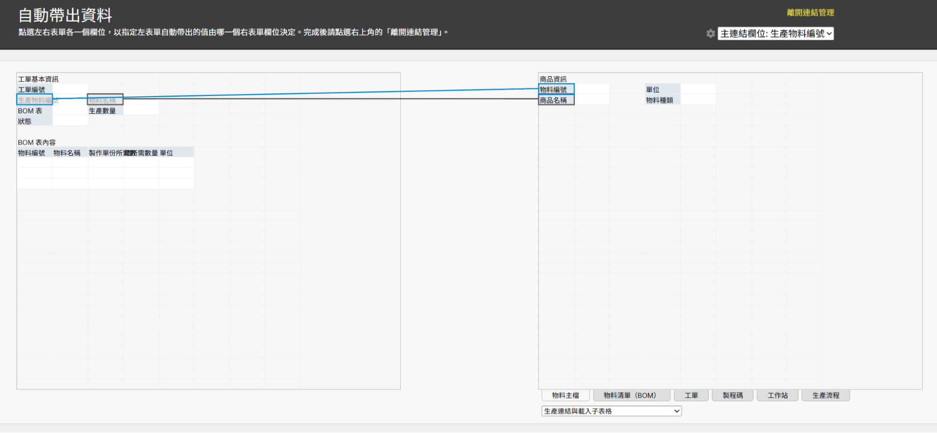Screen dimensions: 937x433
Task: Select the 狀態 field in left form
Action: 25,121
